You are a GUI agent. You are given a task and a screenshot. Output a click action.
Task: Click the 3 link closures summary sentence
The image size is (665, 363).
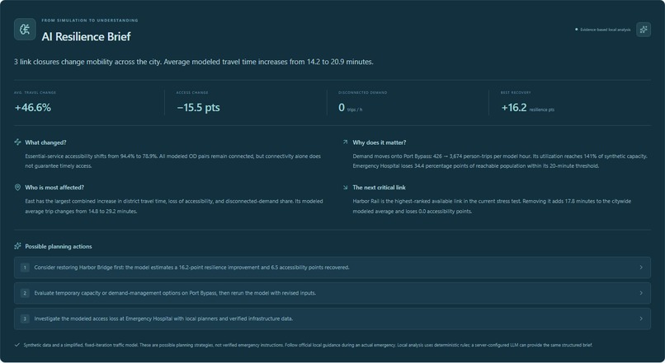(x=194, y=62)
